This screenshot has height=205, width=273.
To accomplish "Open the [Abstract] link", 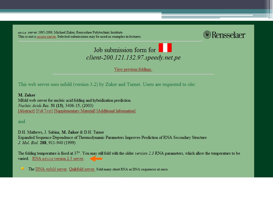I will (26, 111).
